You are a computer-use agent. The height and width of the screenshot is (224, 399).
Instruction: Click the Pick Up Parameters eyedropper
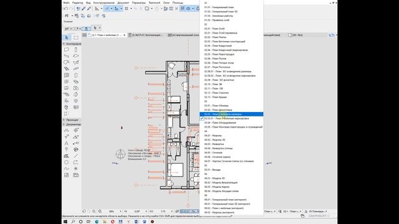(x=84, y=9)
